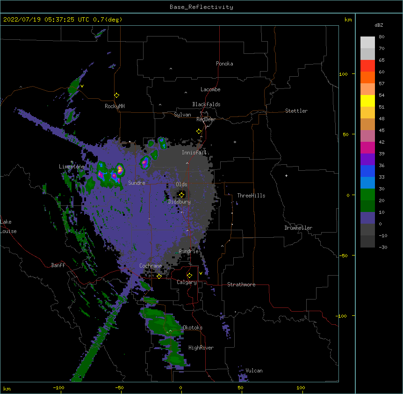Screen dimensions: 403x394
Task: Pick the purple 36-39 dBZ legend swatch
Action: point(367,159)
